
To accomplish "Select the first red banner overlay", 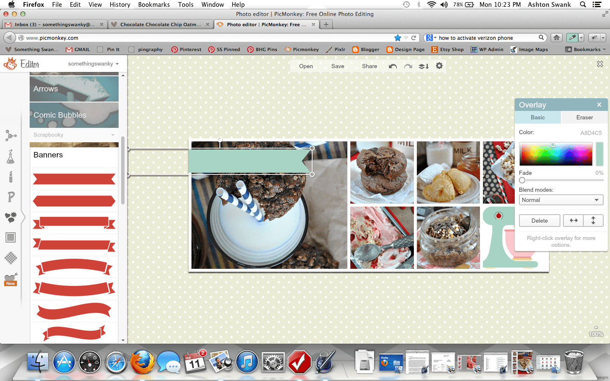I will [74, 179].
